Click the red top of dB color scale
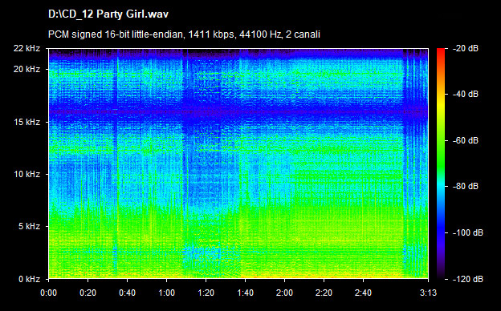This screenshot has height=311, width=501. pos(441,50)
